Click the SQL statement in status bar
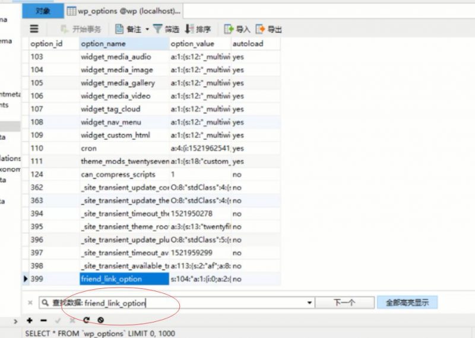475x338 pixels. pos(100,333)
